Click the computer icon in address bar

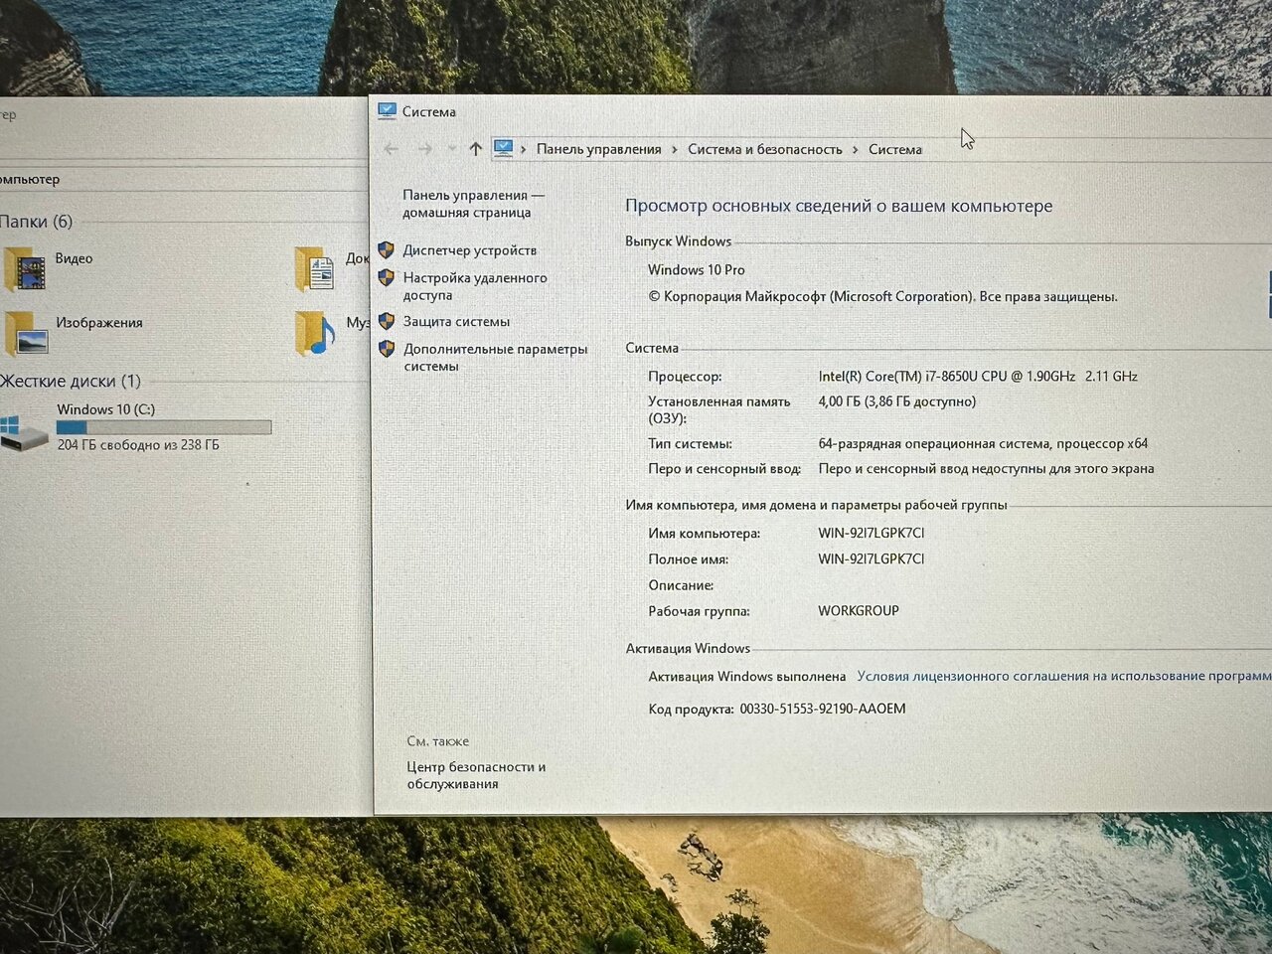click(504, 149)
